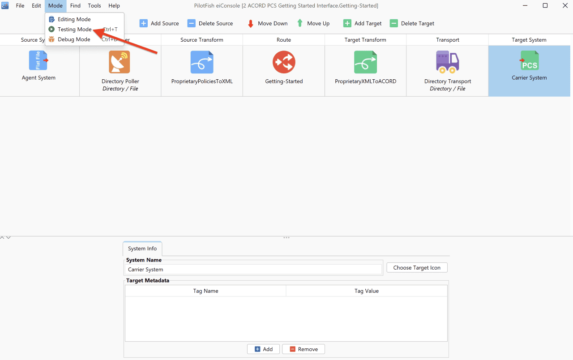The image size is (573, 360).
Task: Click the Remove metadata button
Action: (304, 349)
